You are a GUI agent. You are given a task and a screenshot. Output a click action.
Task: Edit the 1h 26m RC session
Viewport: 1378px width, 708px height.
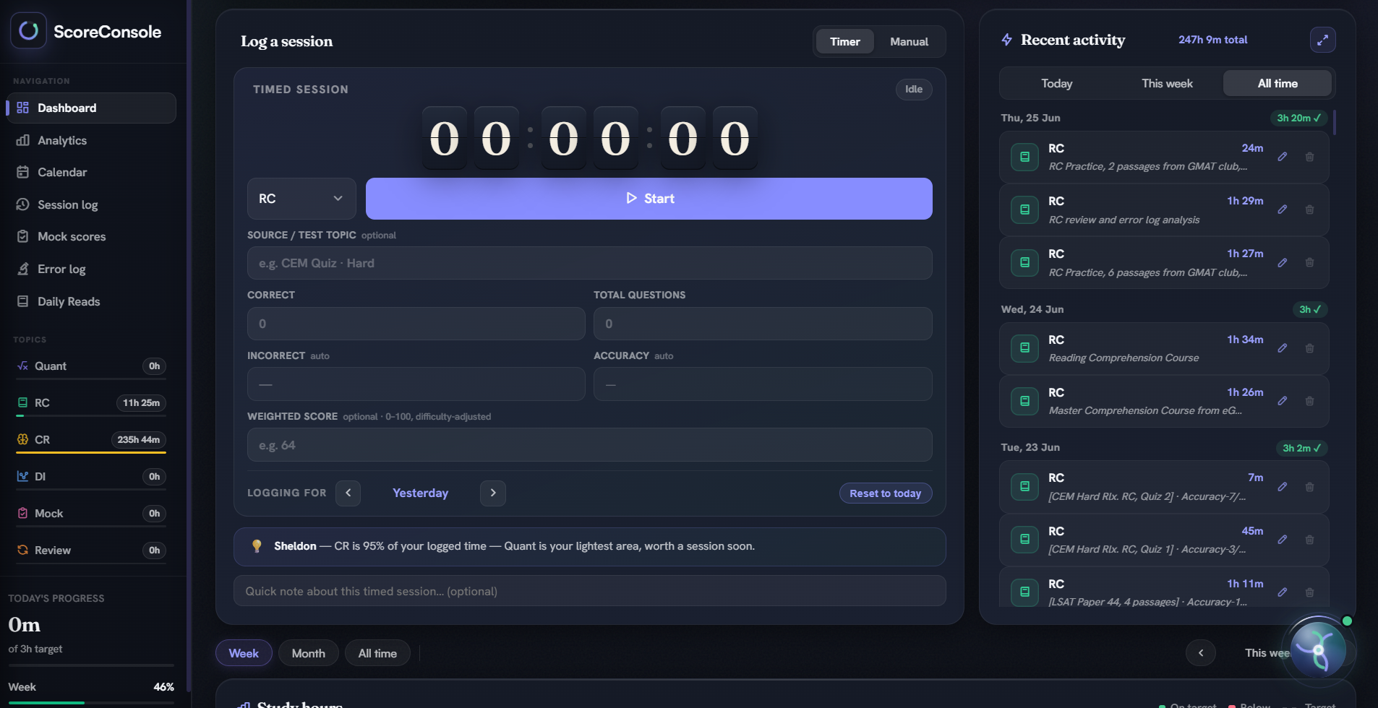click(x=1282, y=401)
